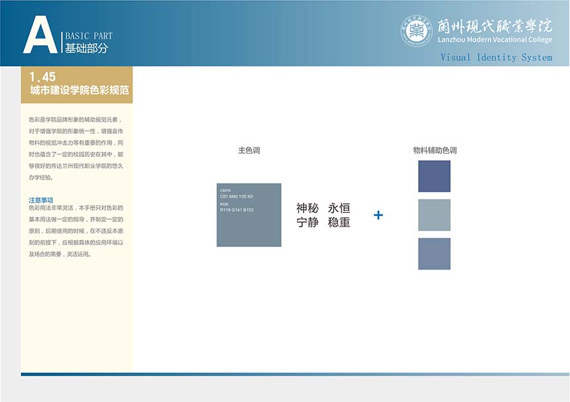Click the 'C61 M40 Y35 K0' CMYK value
This screenshot has height=402, width=570.
237,197
